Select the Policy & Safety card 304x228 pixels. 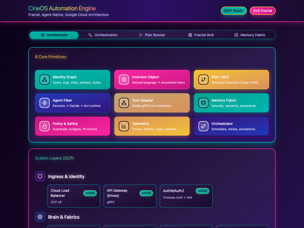click(72, 126)
